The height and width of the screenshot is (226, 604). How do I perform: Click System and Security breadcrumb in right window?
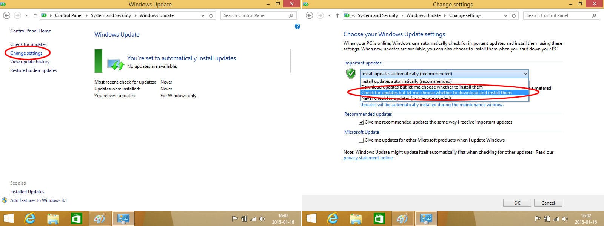pyautogui.click(x=378, y=15)
